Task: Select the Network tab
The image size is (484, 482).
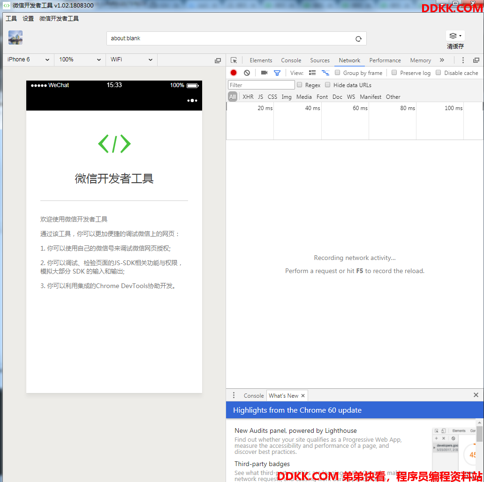Action: tap(349, 60)
